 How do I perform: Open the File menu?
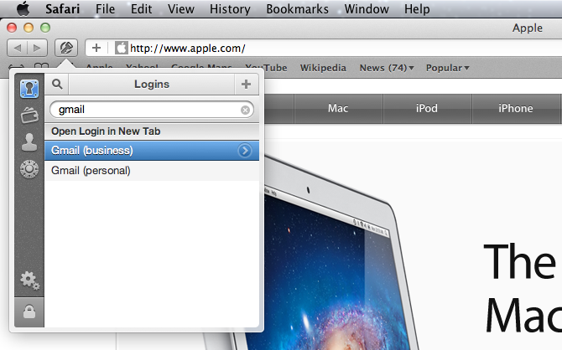point(105,9)
